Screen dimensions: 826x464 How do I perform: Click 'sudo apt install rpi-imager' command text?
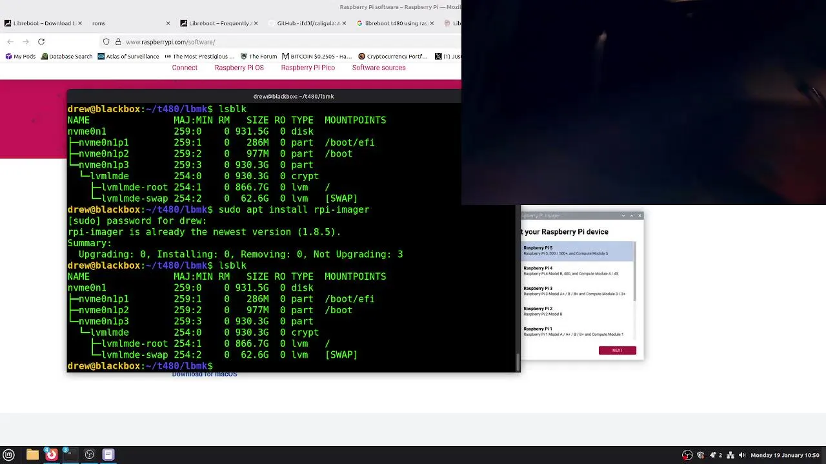(294, 210)
